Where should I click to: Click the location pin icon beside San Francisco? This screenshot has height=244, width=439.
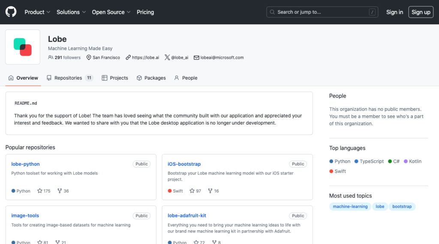pyautogui.click(x=89, y=57)
